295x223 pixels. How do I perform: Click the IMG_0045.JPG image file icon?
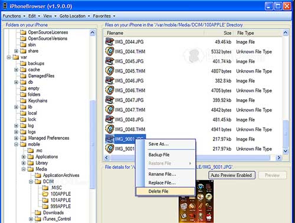point(110,61)
